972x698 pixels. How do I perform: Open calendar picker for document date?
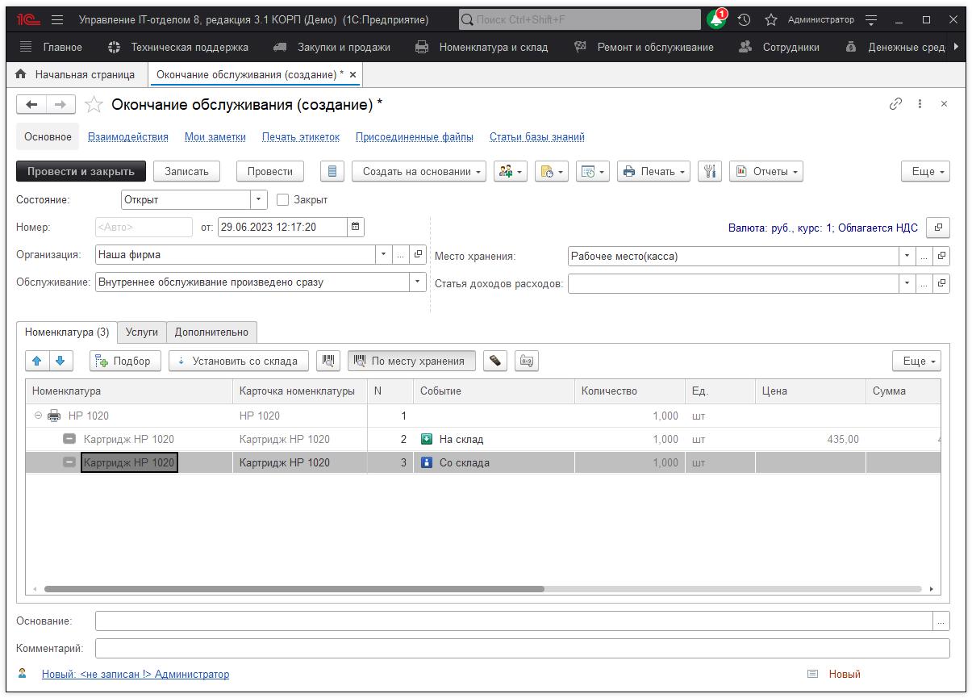pos(356,228)
